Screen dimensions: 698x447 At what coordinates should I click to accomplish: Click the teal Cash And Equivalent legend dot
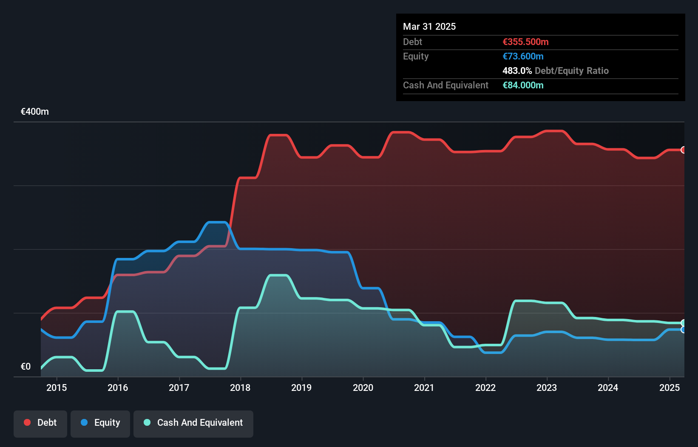pos(147,422)
